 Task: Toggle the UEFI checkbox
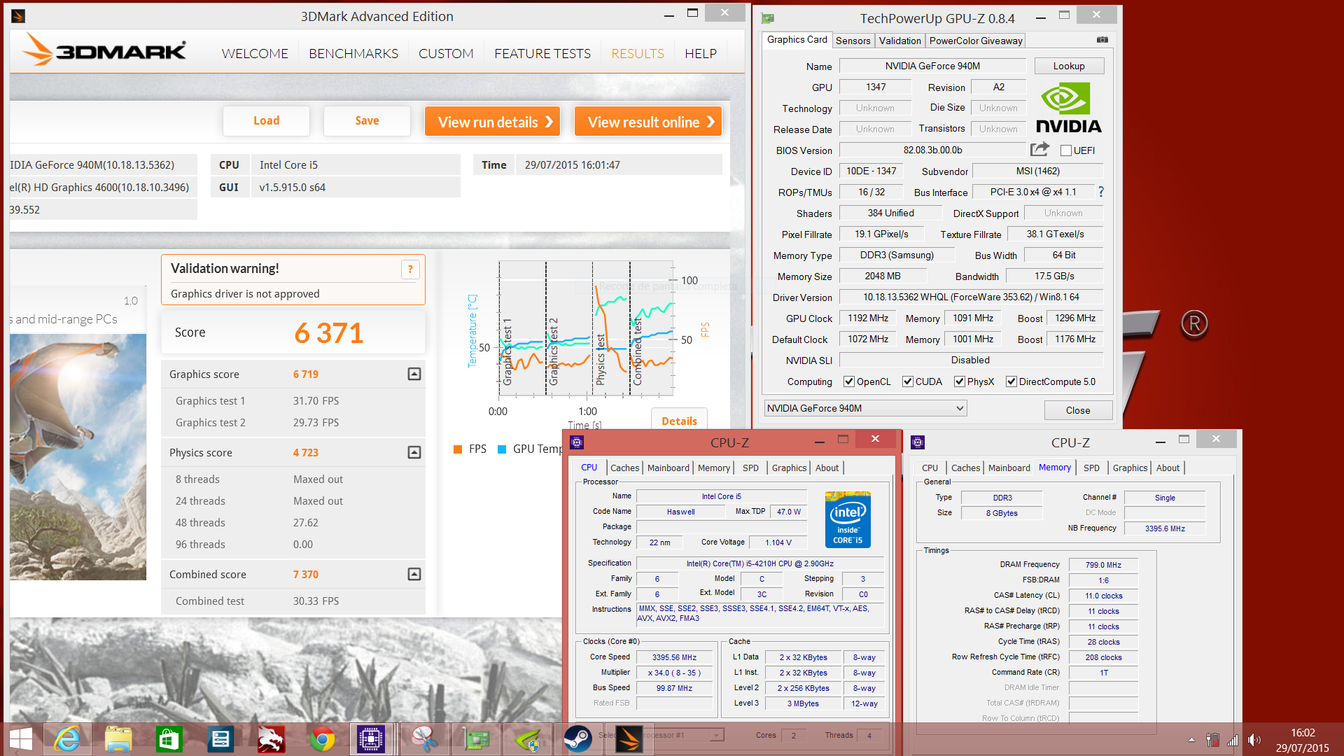[x=1066, y=150]
